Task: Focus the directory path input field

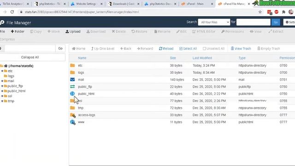Action: pos(30,48)
